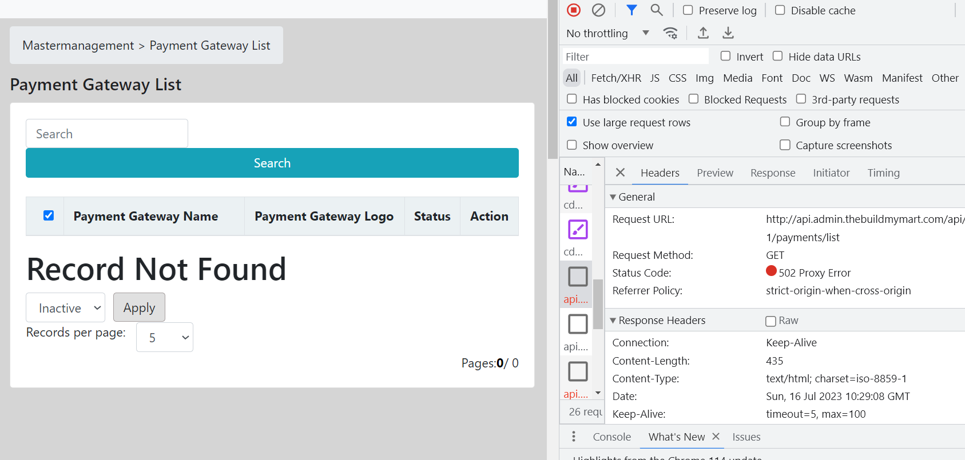Filter requests by Wasm

(x=858, y=78)
